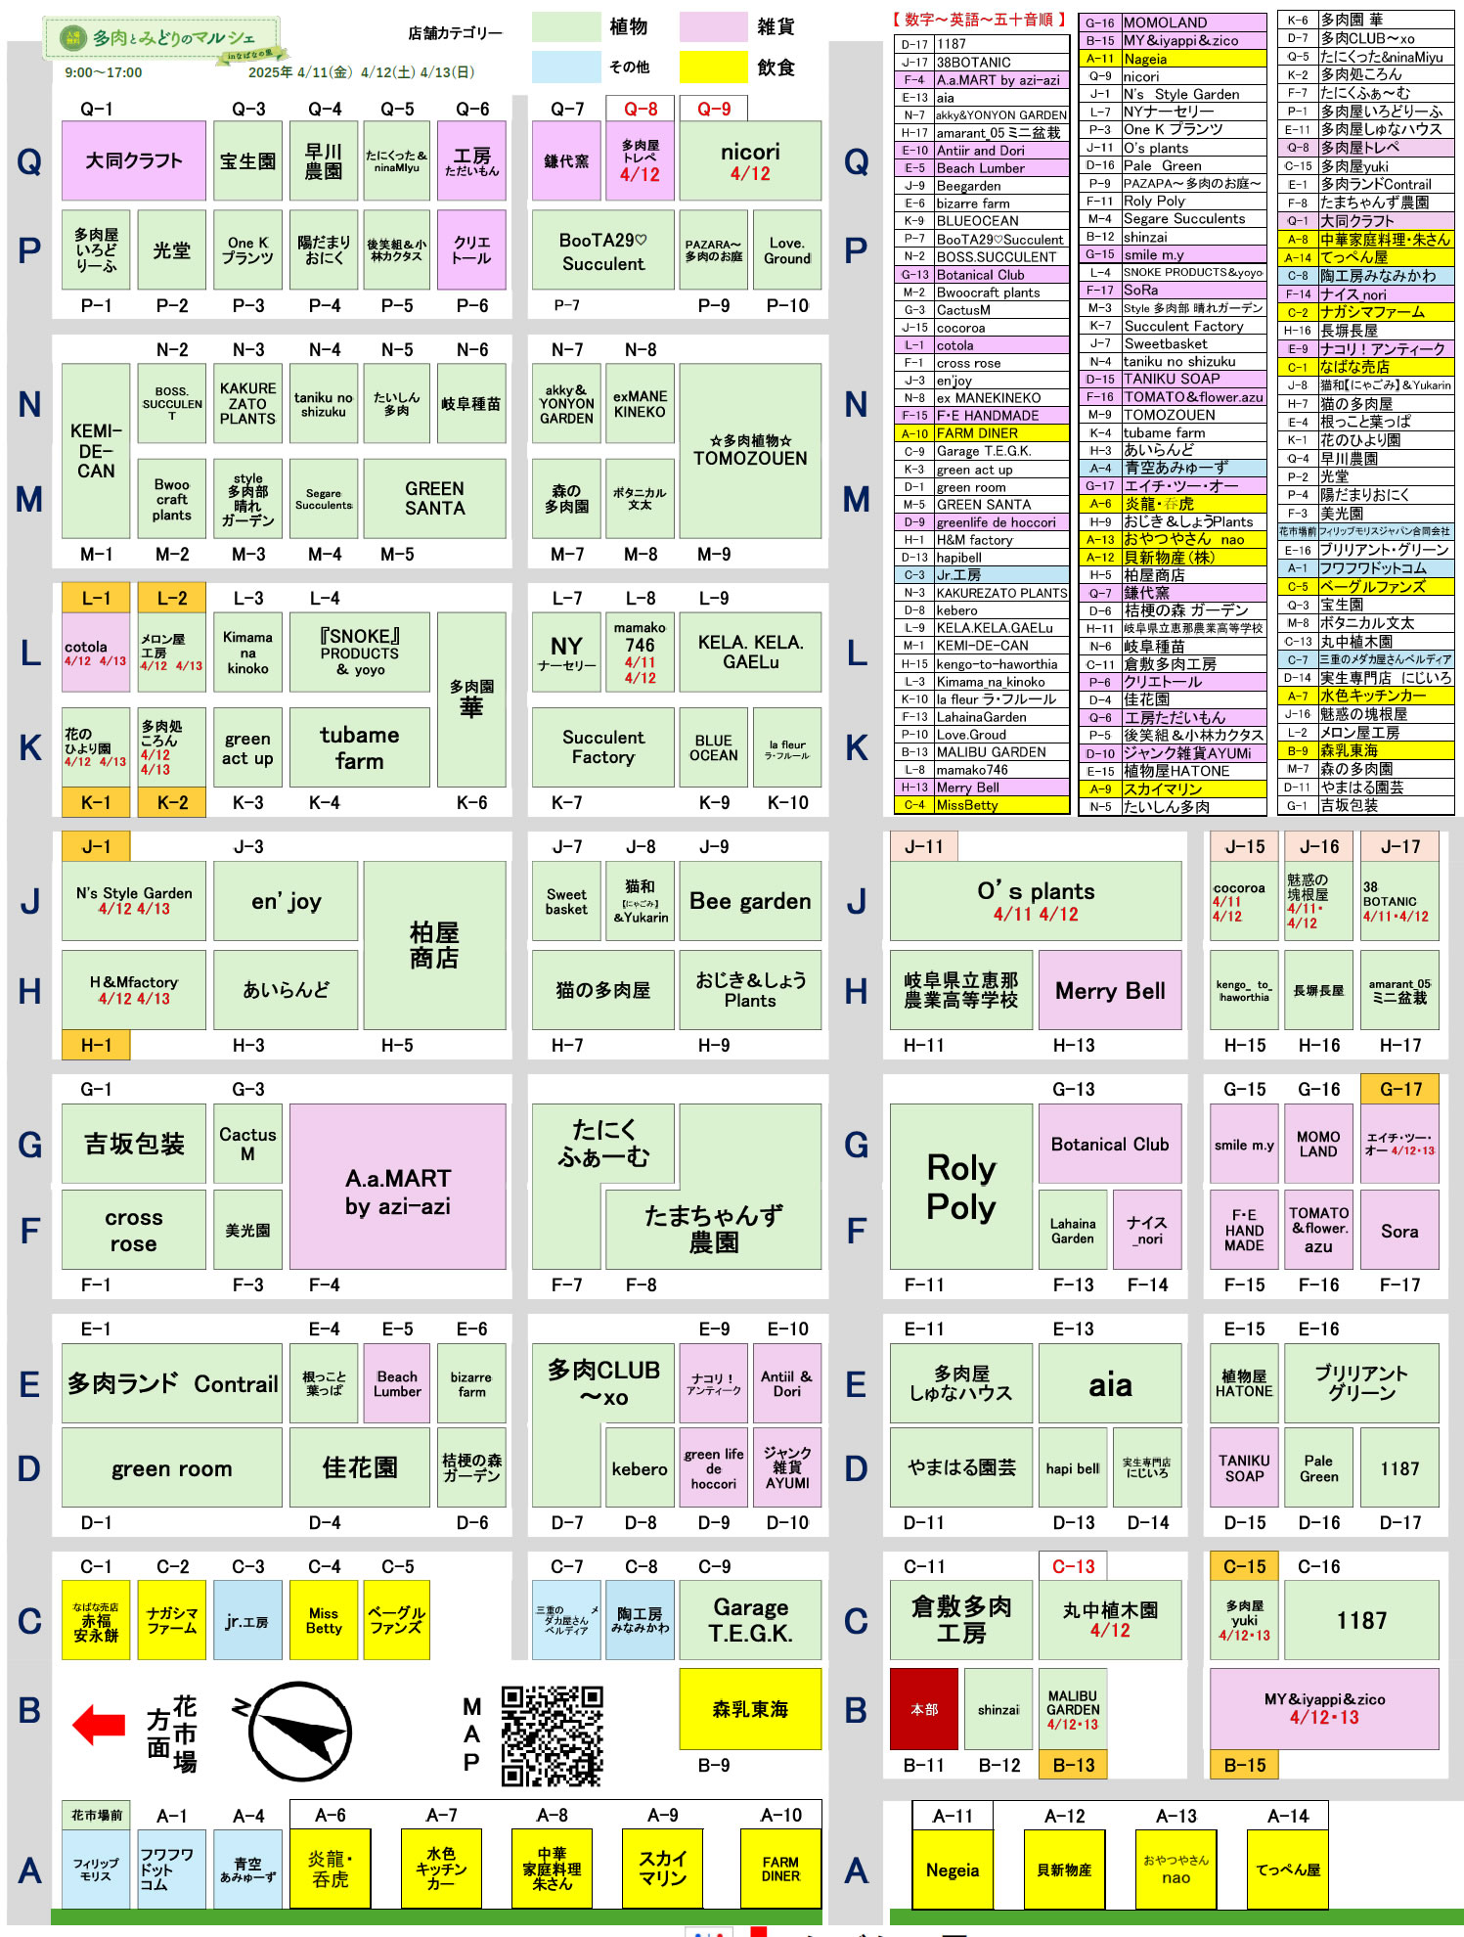The height and width of the screenshot is (1937, 1464).
Task: Select the 『SNOKE』 PRODUCTS & yoyo booth
Action: pyautogui.click(x=359, y=652)
